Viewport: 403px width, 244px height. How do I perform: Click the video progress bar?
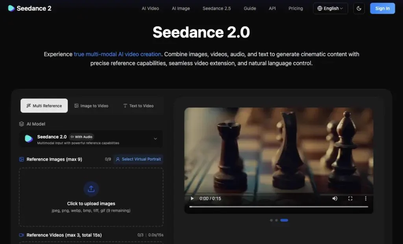pyautogui.click(x=279, y=207)
